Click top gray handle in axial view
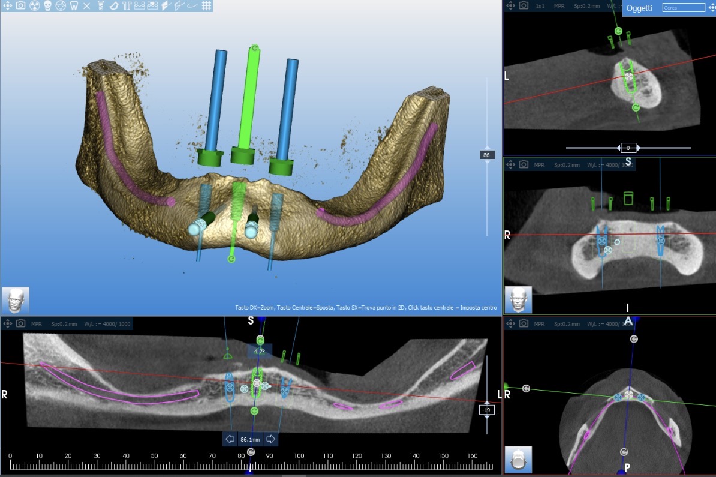This screenshot has height=477, width=716. [x=634, y=339]
